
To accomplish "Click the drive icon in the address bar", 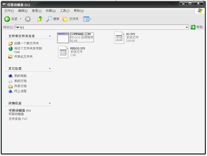I will pos(17,27).
